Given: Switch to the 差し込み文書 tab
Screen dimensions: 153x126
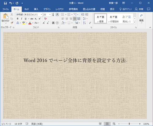Looking at the screenshot, I should tap(89, 9).
